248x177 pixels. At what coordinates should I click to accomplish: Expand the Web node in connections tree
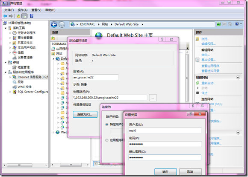53,132
